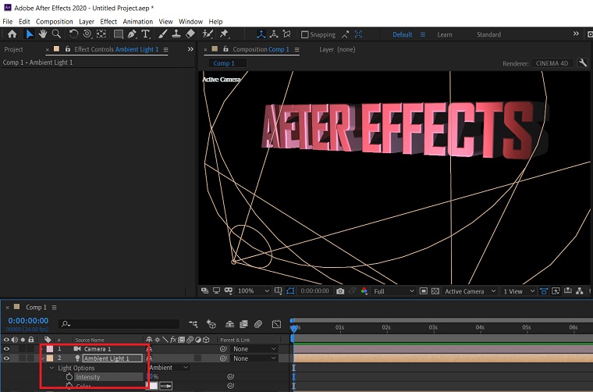Hide the Camera 1 layer
This screenshot has height=392, width=593.
tap(6, 349)
